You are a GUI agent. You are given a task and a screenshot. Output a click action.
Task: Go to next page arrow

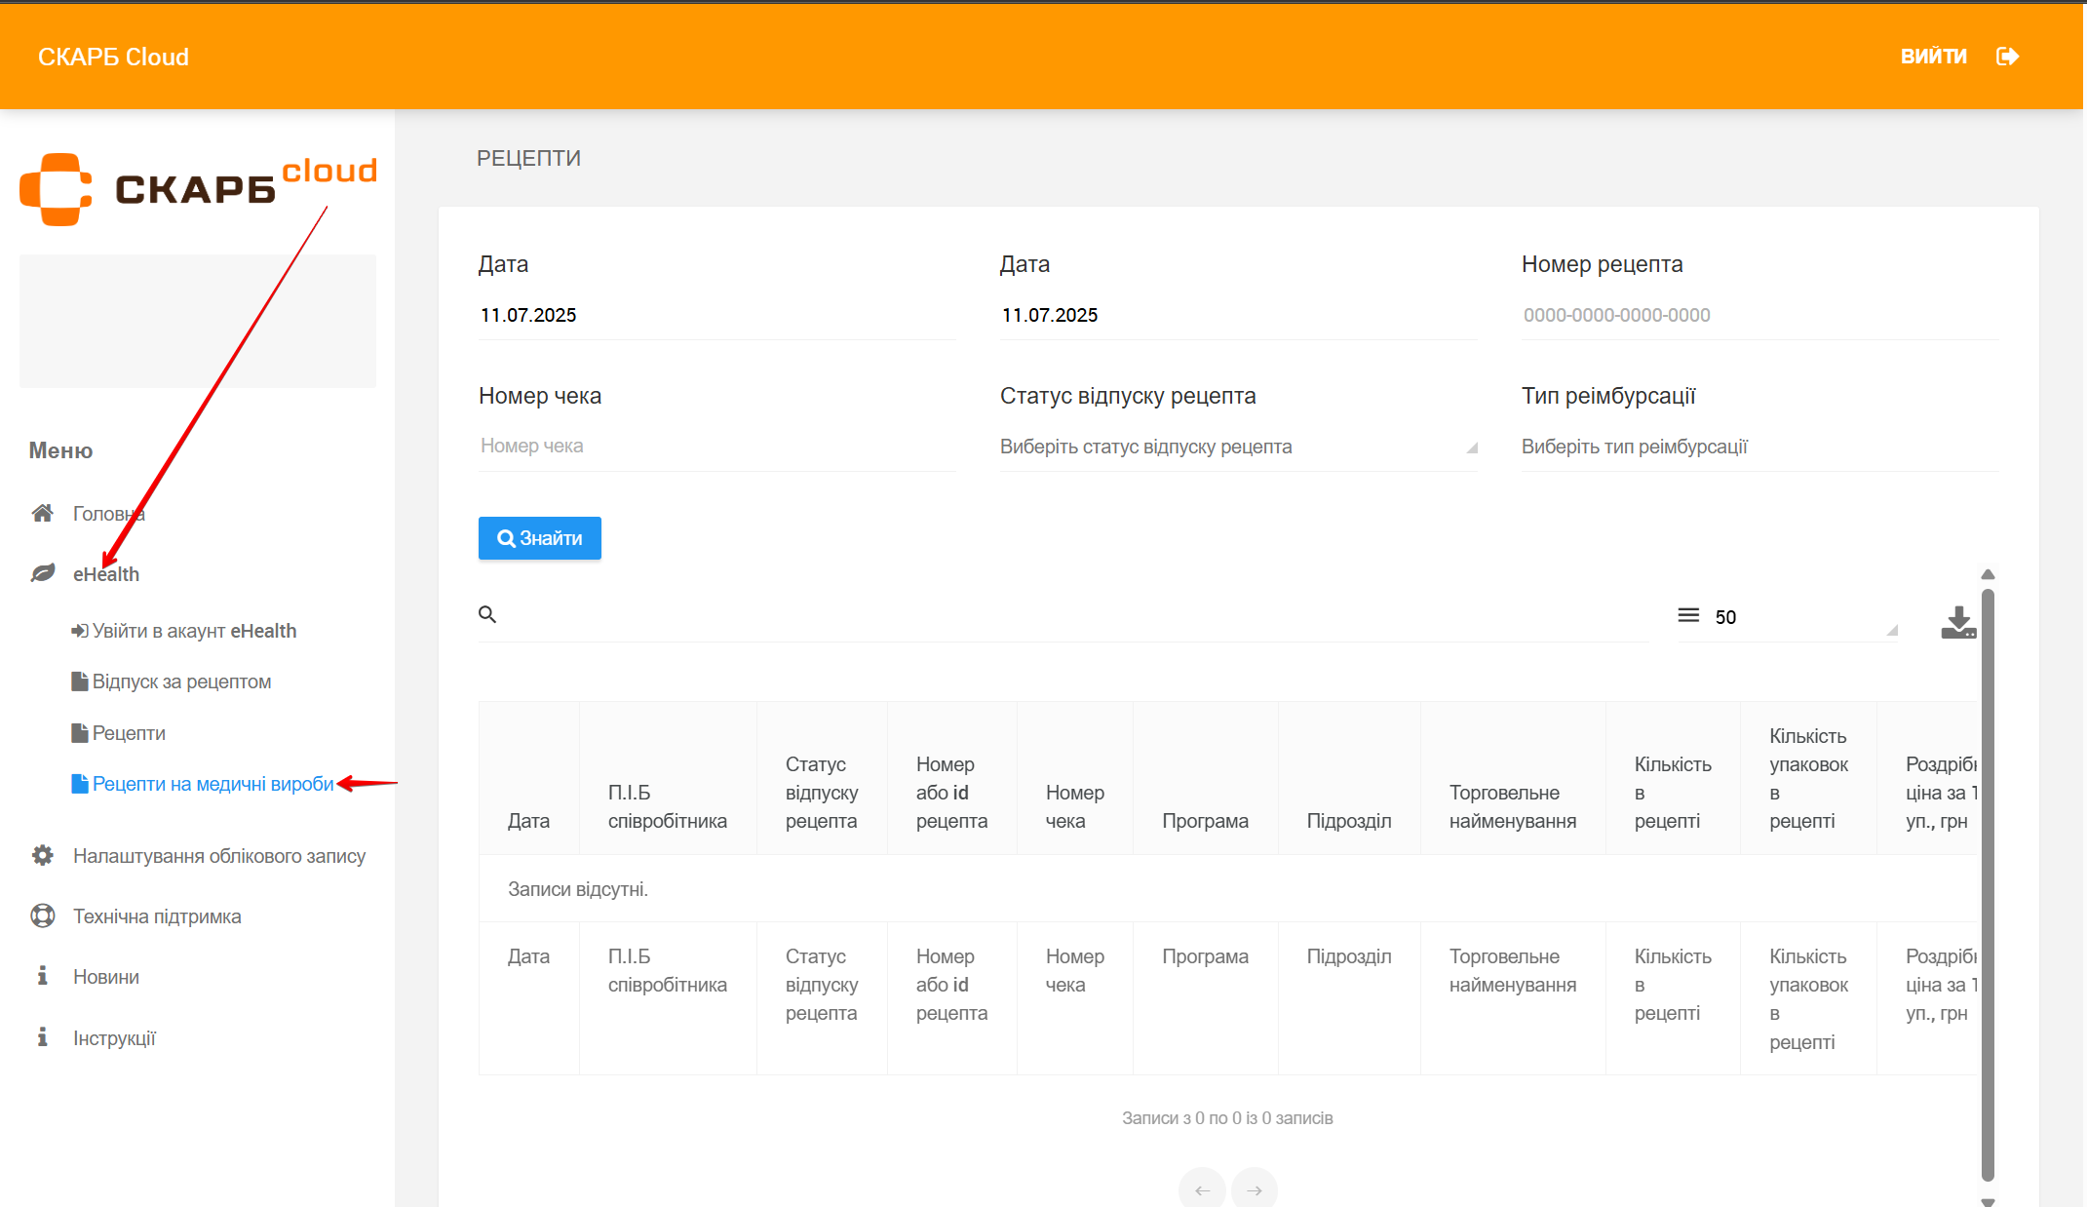tap(1254, 1189)
